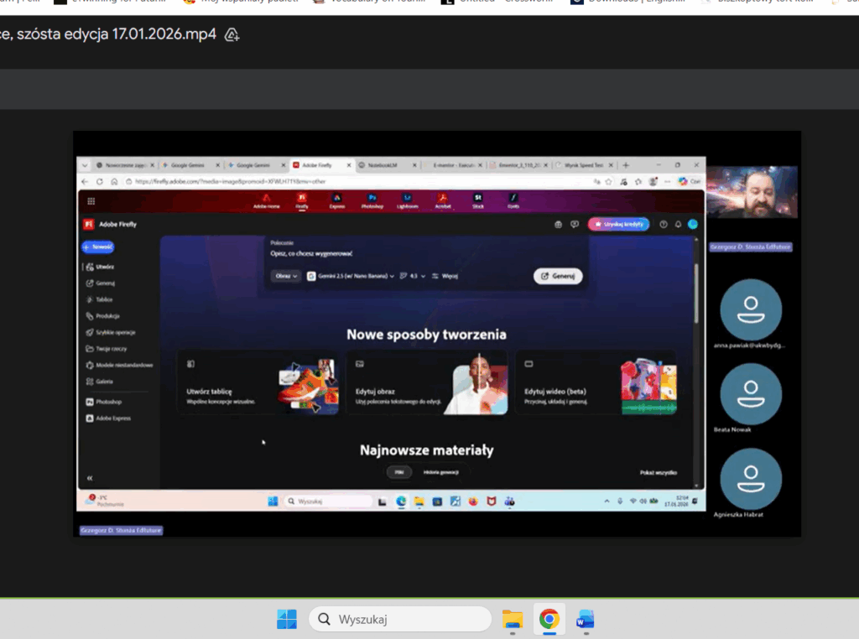Open the Adobe apps grid launcher
This screenshot has height=639, width=859.
tap(91, 201)
